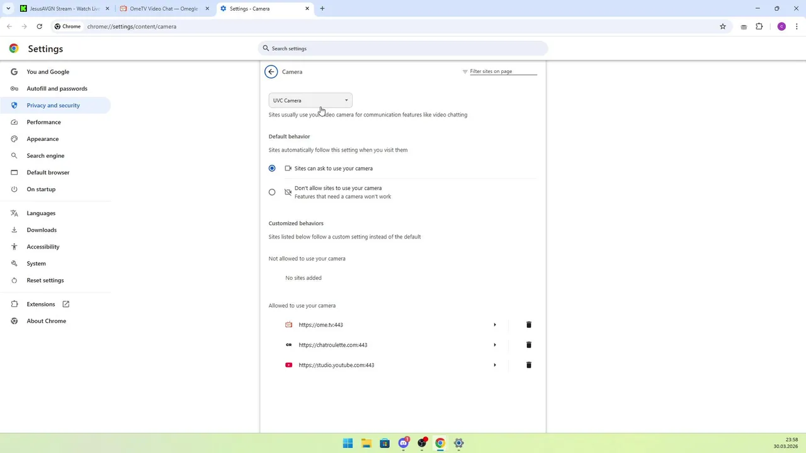Open Windows Start menu
Screen dimensions: 806x453
point(348,443)
